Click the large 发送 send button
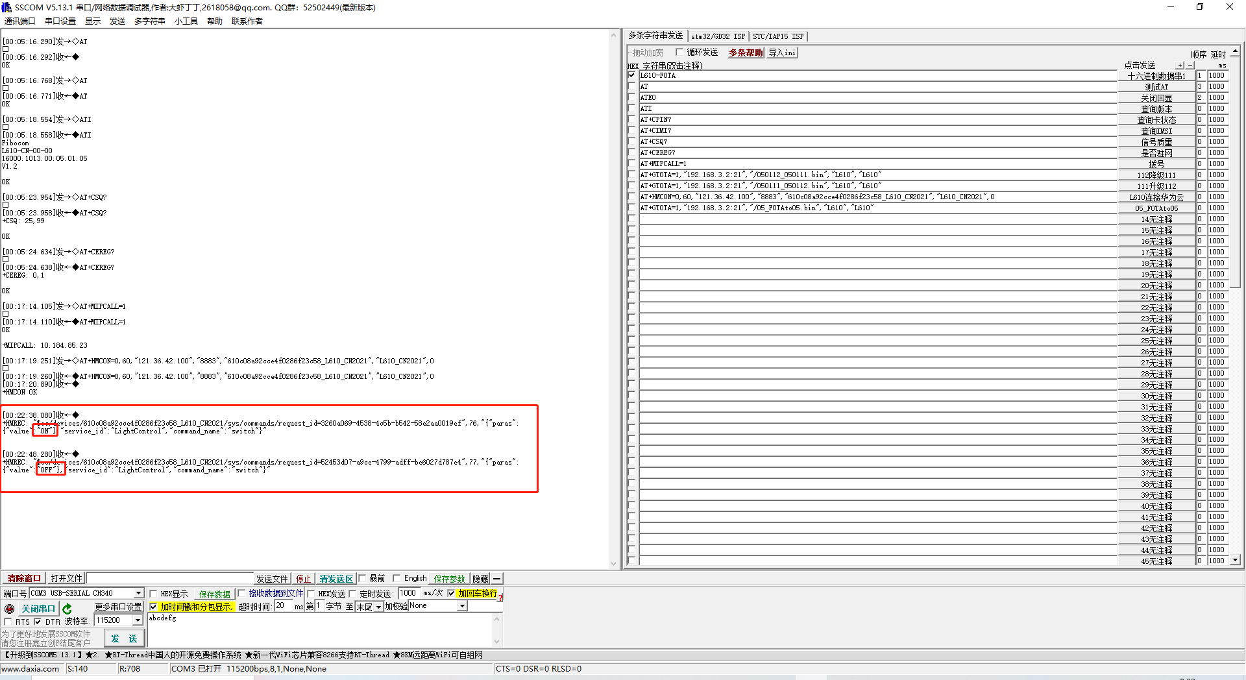1246x680 pixels. click(124, 638)
